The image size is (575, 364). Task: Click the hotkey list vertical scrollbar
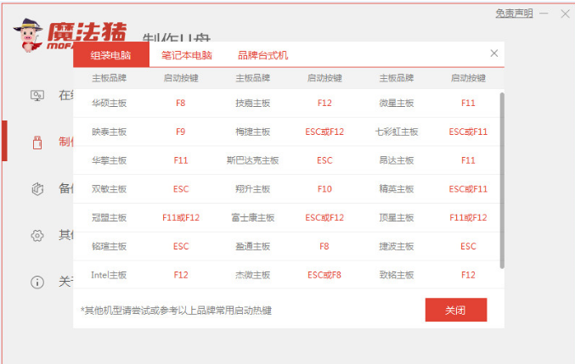(501, 178)
